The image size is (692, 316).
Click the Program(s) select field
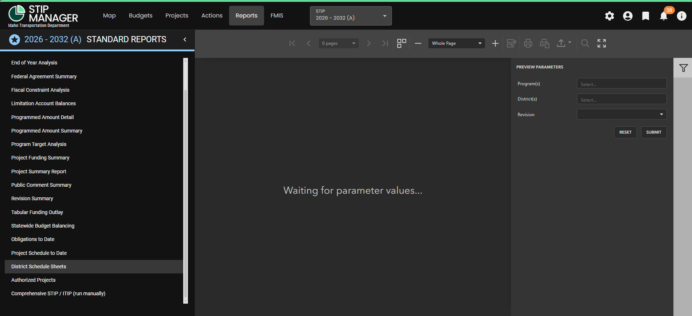click(622, 83)
